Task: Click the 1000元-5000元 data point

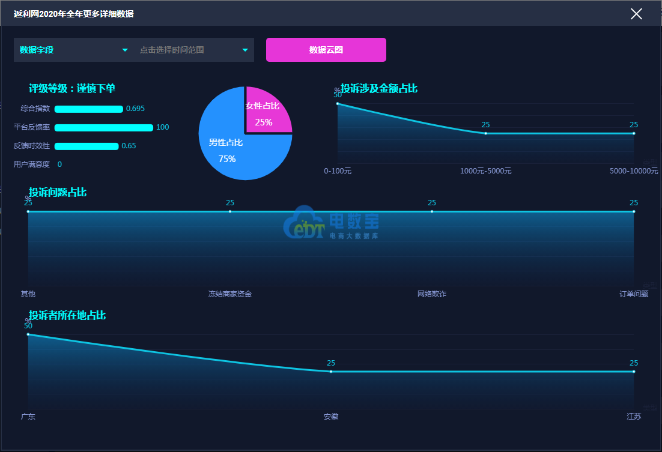Action: pos(485,133)
